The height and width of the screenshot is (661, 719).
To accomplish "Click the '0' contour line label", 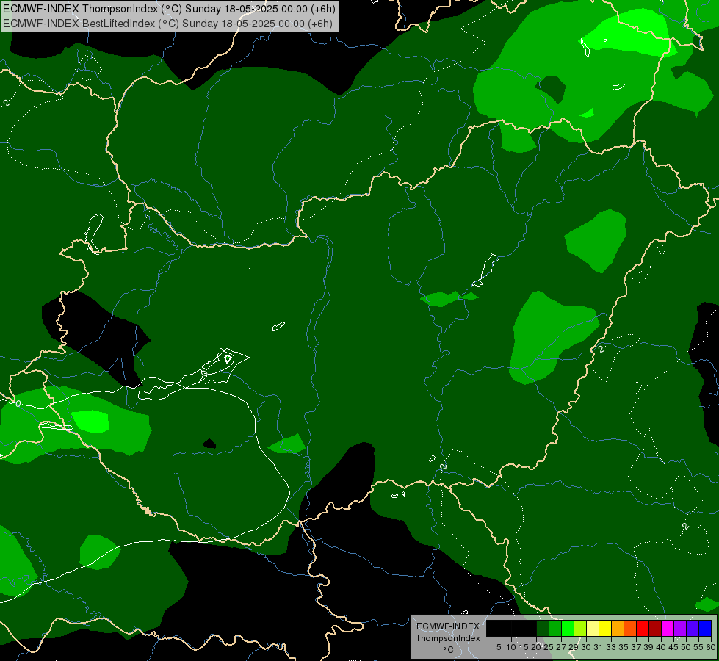I will tap(18, 404).
